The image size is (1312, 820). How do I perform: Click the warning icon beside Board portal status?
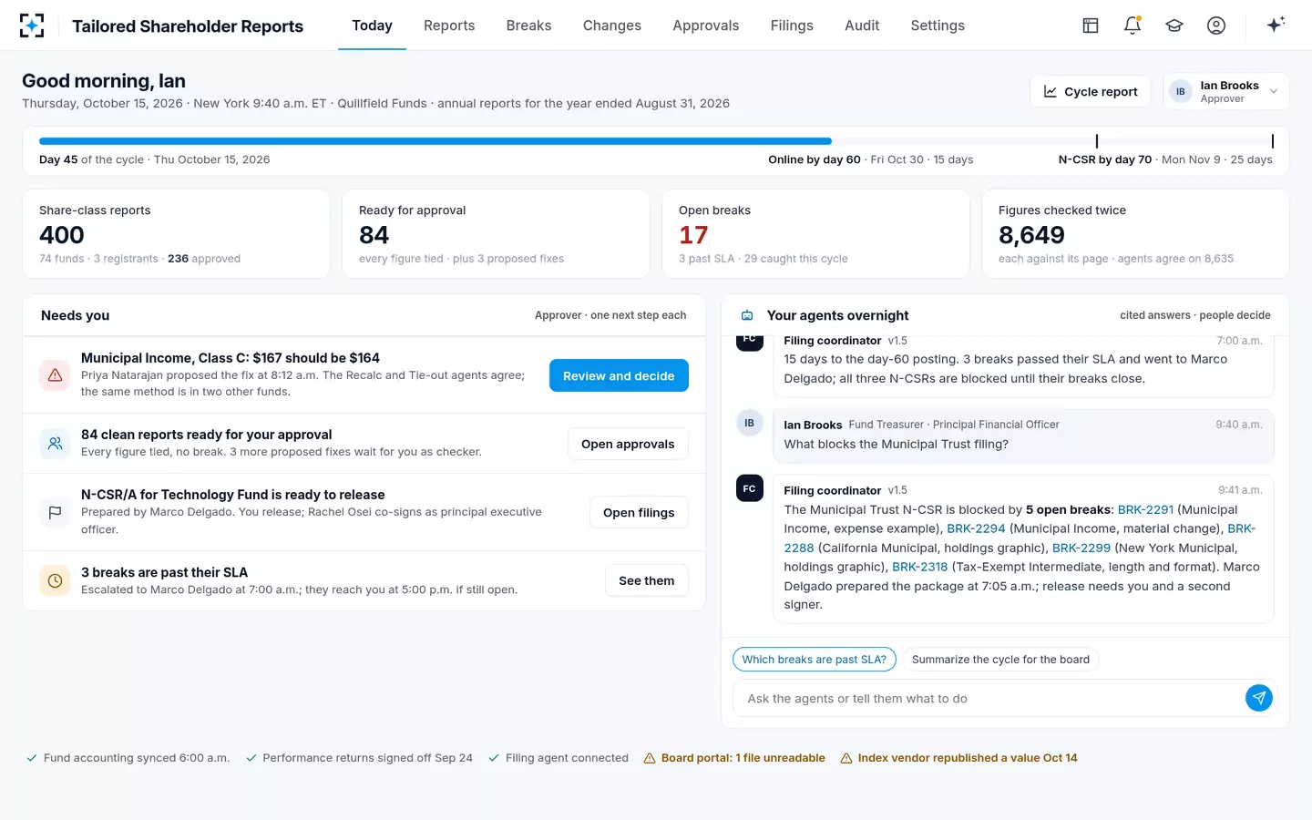click(x=650, y=758)
